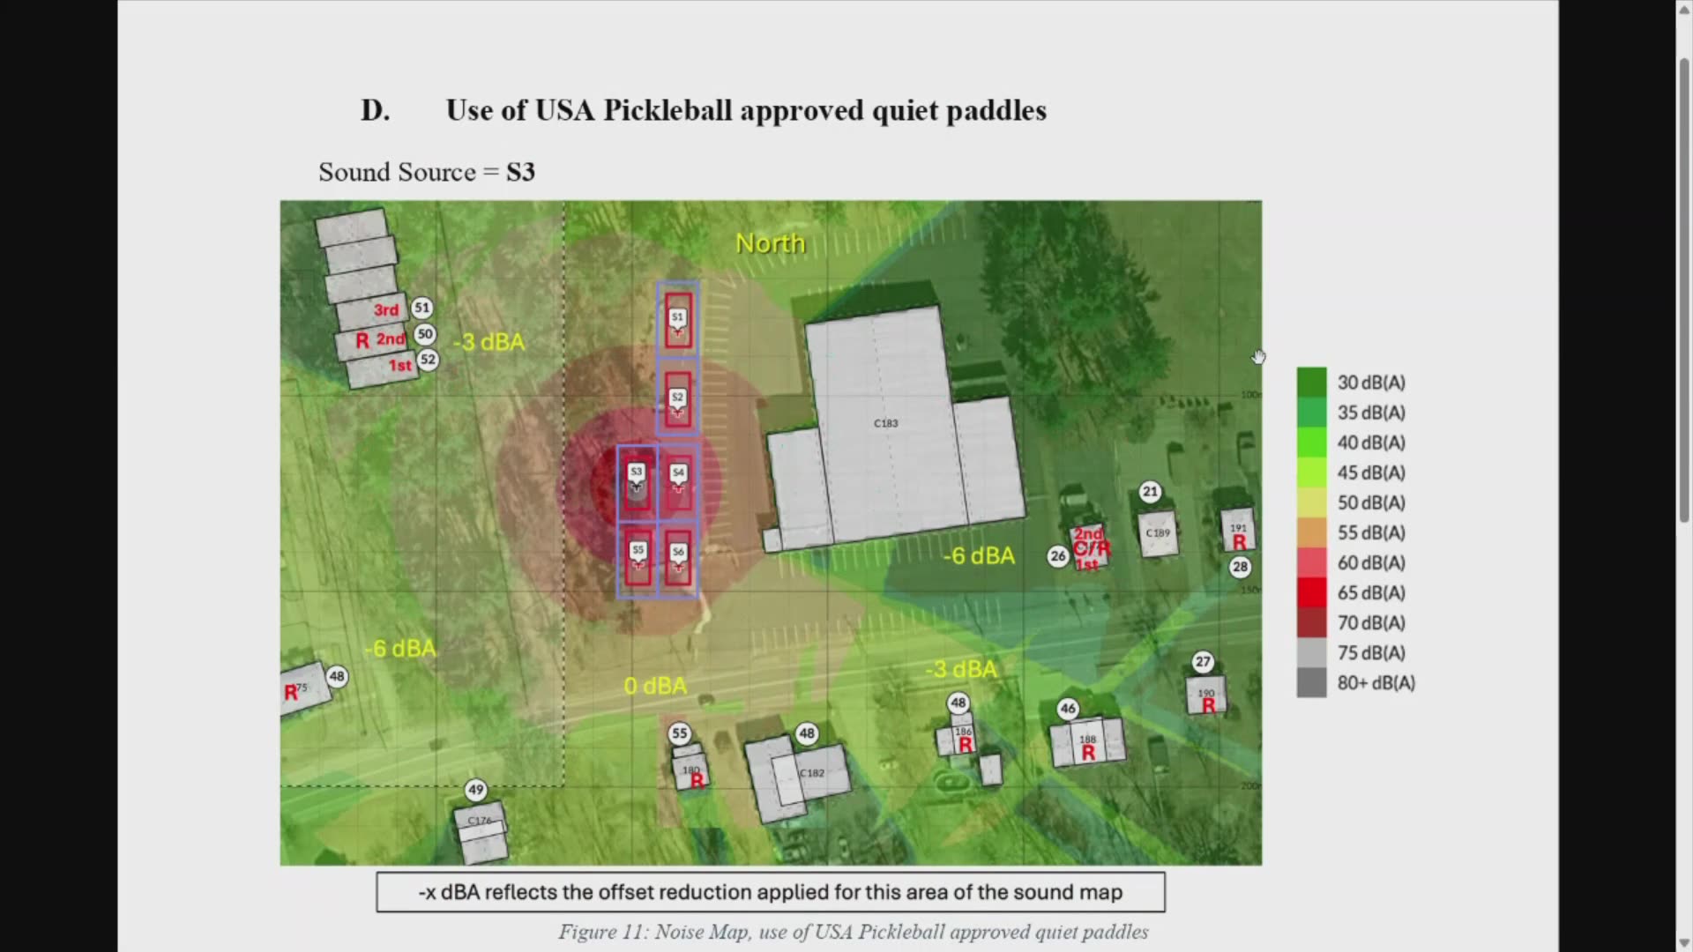Click the 'C176' building label
Screen dimensions: 1693x952
(x=480, y=821)
